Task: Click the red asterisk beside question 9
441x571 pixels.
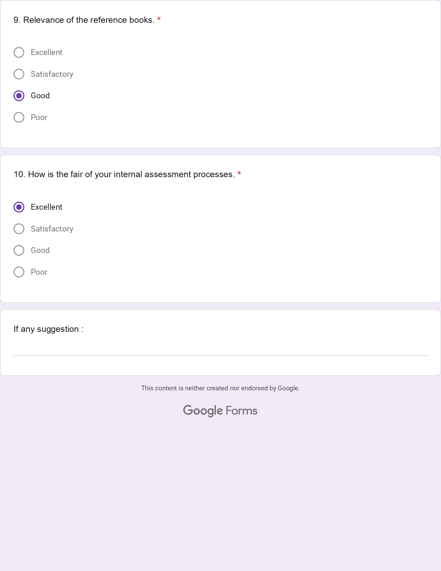Action: [x=159, y=20]
